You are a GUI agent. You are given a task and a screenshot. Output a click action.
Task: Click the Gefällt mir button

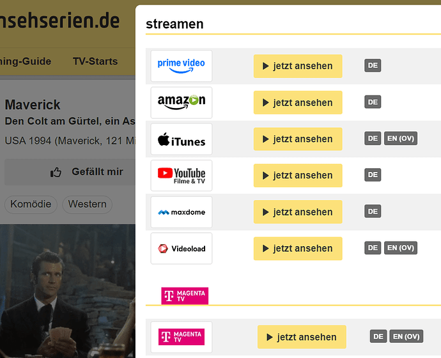70,172
